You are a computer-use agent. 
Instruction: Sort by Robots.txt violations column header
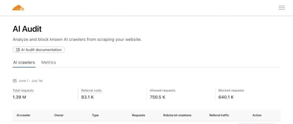pos(177,115)
